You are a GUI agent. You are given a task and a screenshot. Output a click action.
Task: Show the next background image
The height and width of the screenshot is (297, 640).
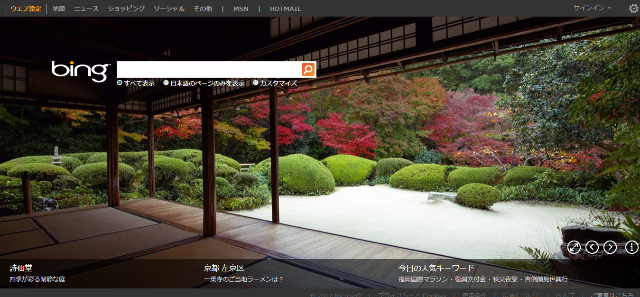point(610,247)
